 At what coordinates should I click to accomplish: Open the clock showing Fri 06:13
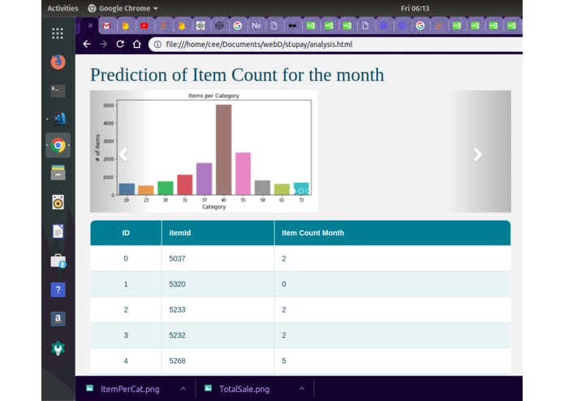click(x=415, y=8)
